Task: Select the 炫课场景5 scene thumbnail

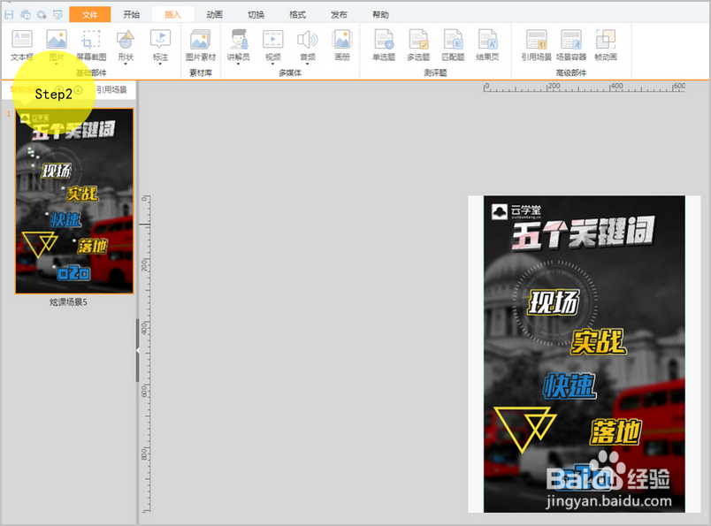Action: click(75, 201)
